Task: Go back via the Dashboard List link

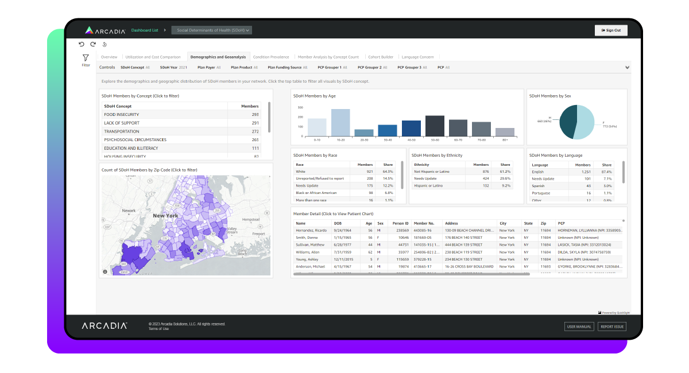Action: 146,30
